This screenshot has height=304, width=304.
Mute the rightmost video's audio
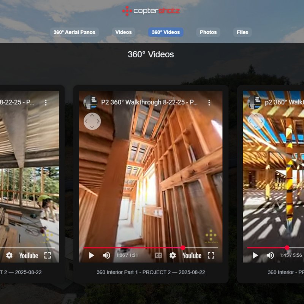(x=271, y=255)
